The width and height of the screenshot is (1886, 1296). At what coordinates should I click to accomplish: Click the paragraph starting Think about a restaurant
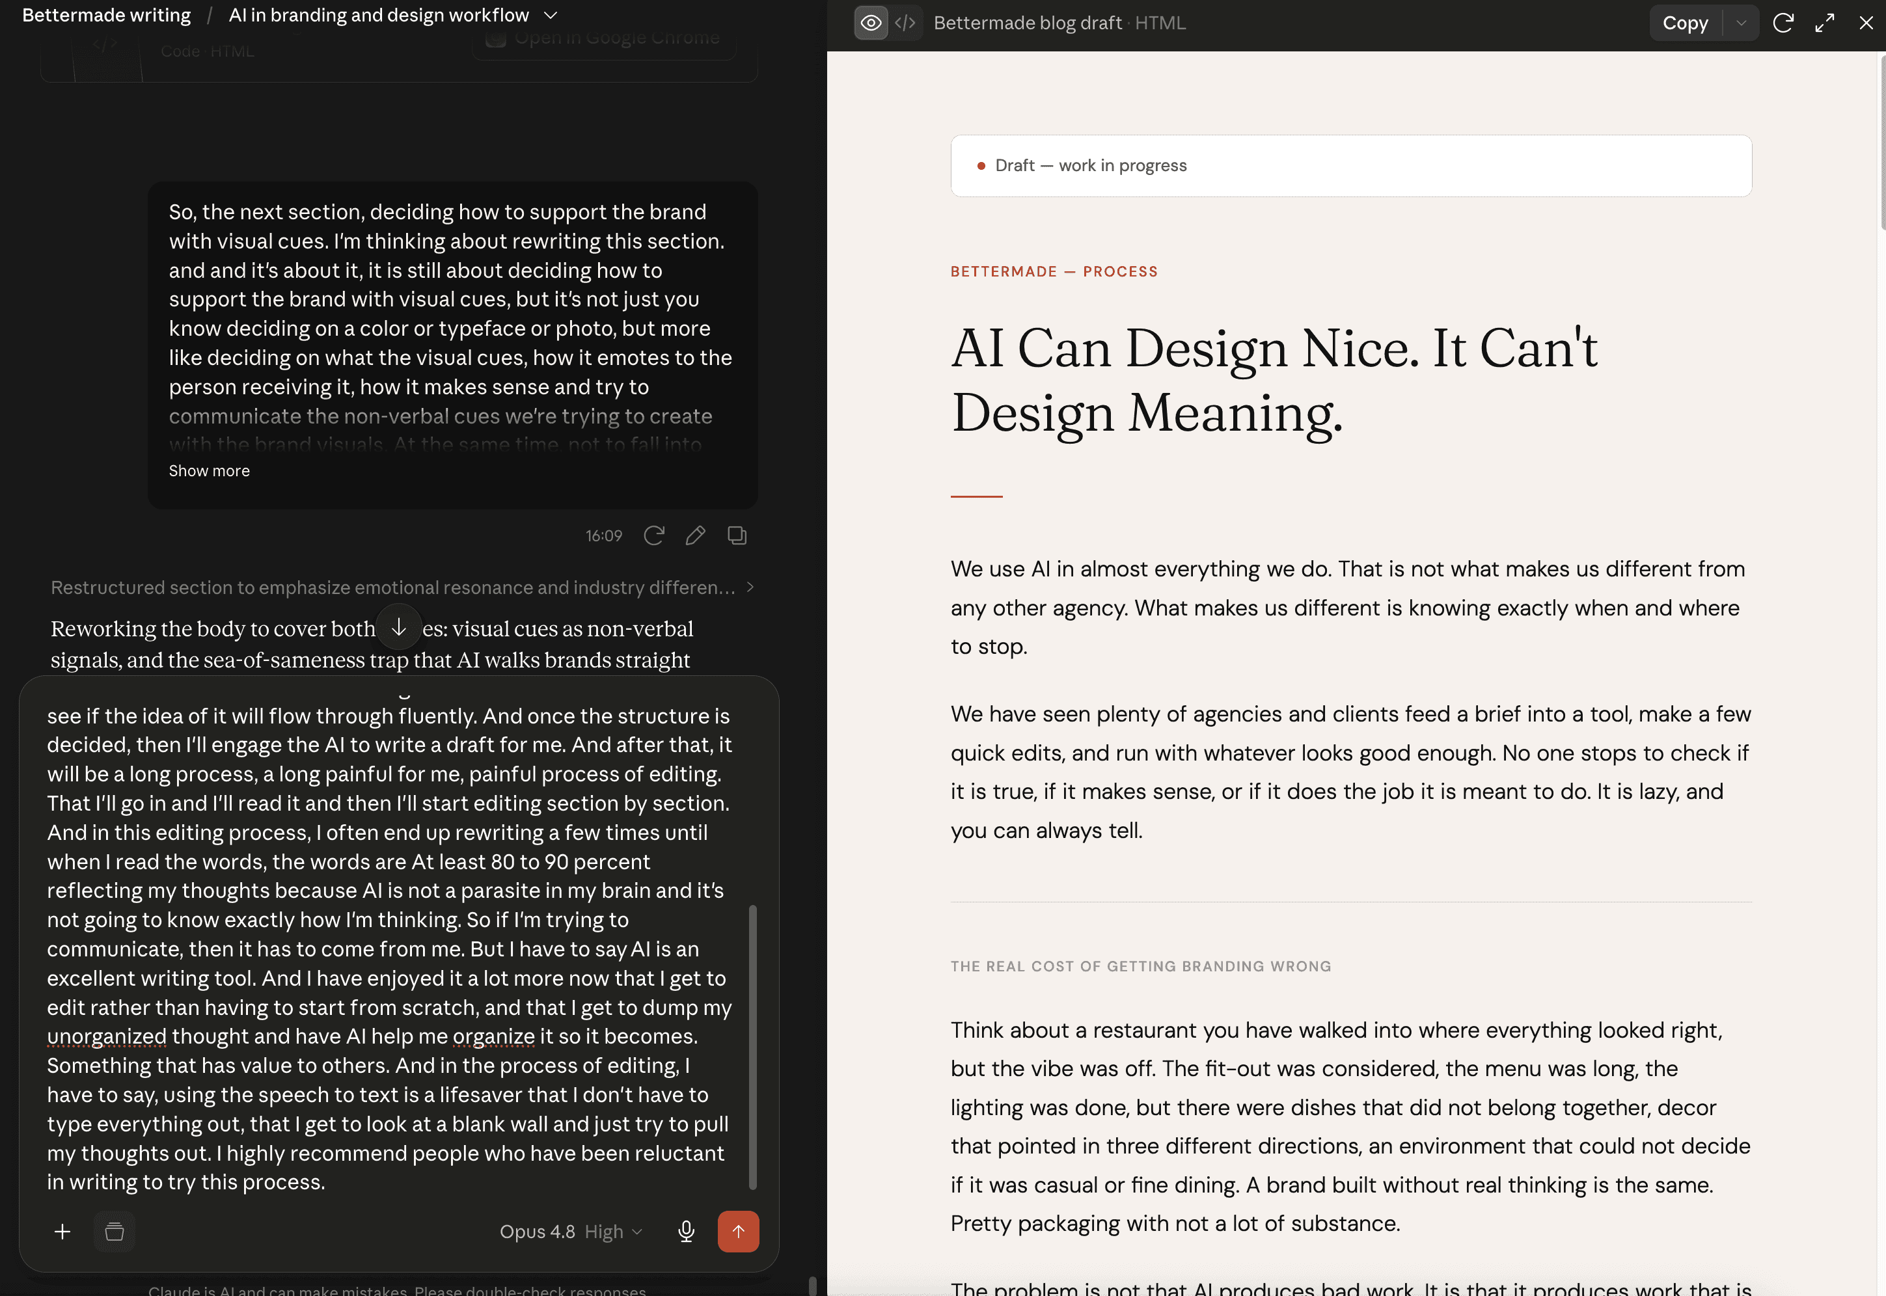coord(1351,1126)
